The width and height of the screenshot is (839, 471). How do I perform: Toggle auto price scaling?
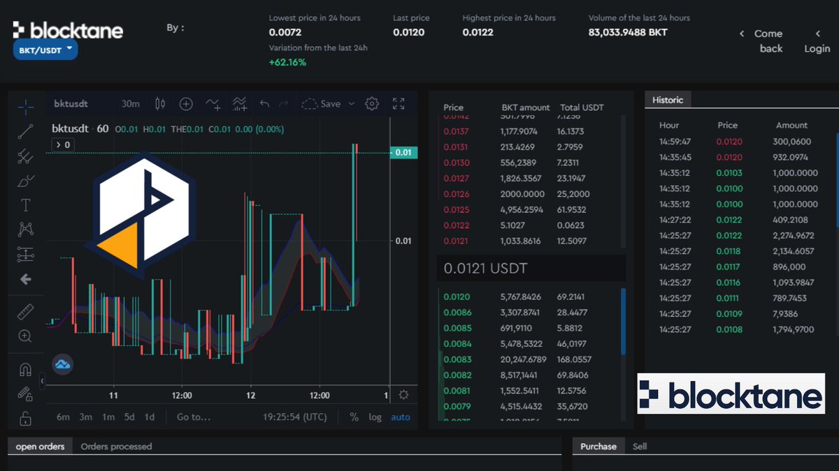399,417
